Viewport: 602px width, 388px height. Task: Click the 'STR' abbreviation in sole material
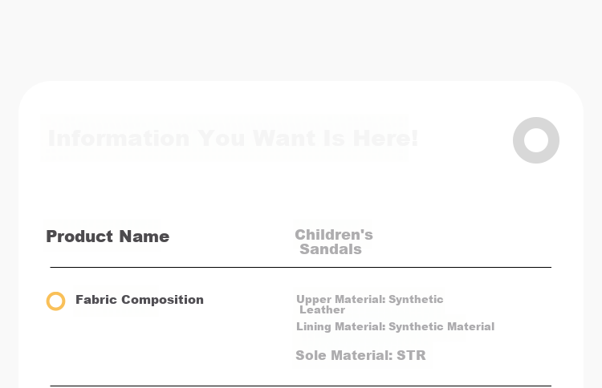[411, 355]
